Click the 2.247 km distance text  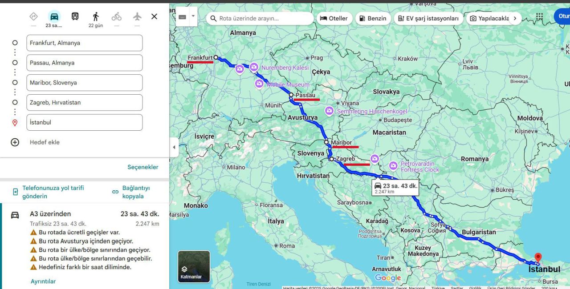147,224
